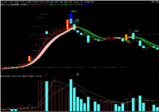Click the green marker below the price peak
The width and height of the screenshot is (159, 112).
click(78, 74)
